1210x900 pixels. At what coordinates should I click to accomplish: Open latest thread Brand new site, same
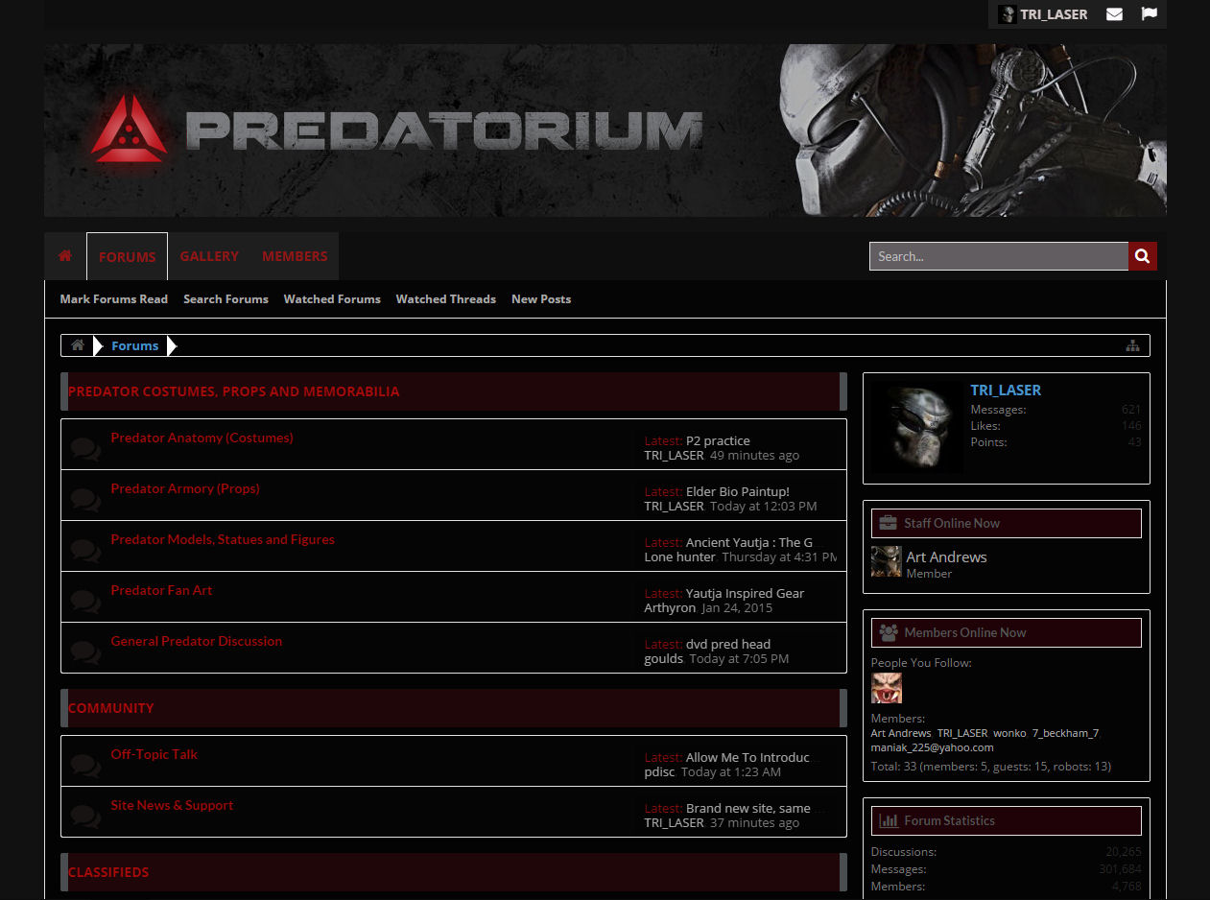click(748, 808)
